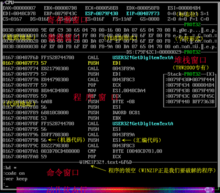The image size is (220, 193).
Task: Select code line 0167:00407F89 PUSH DWORD 0C81
Action: [x=71, y=112]
